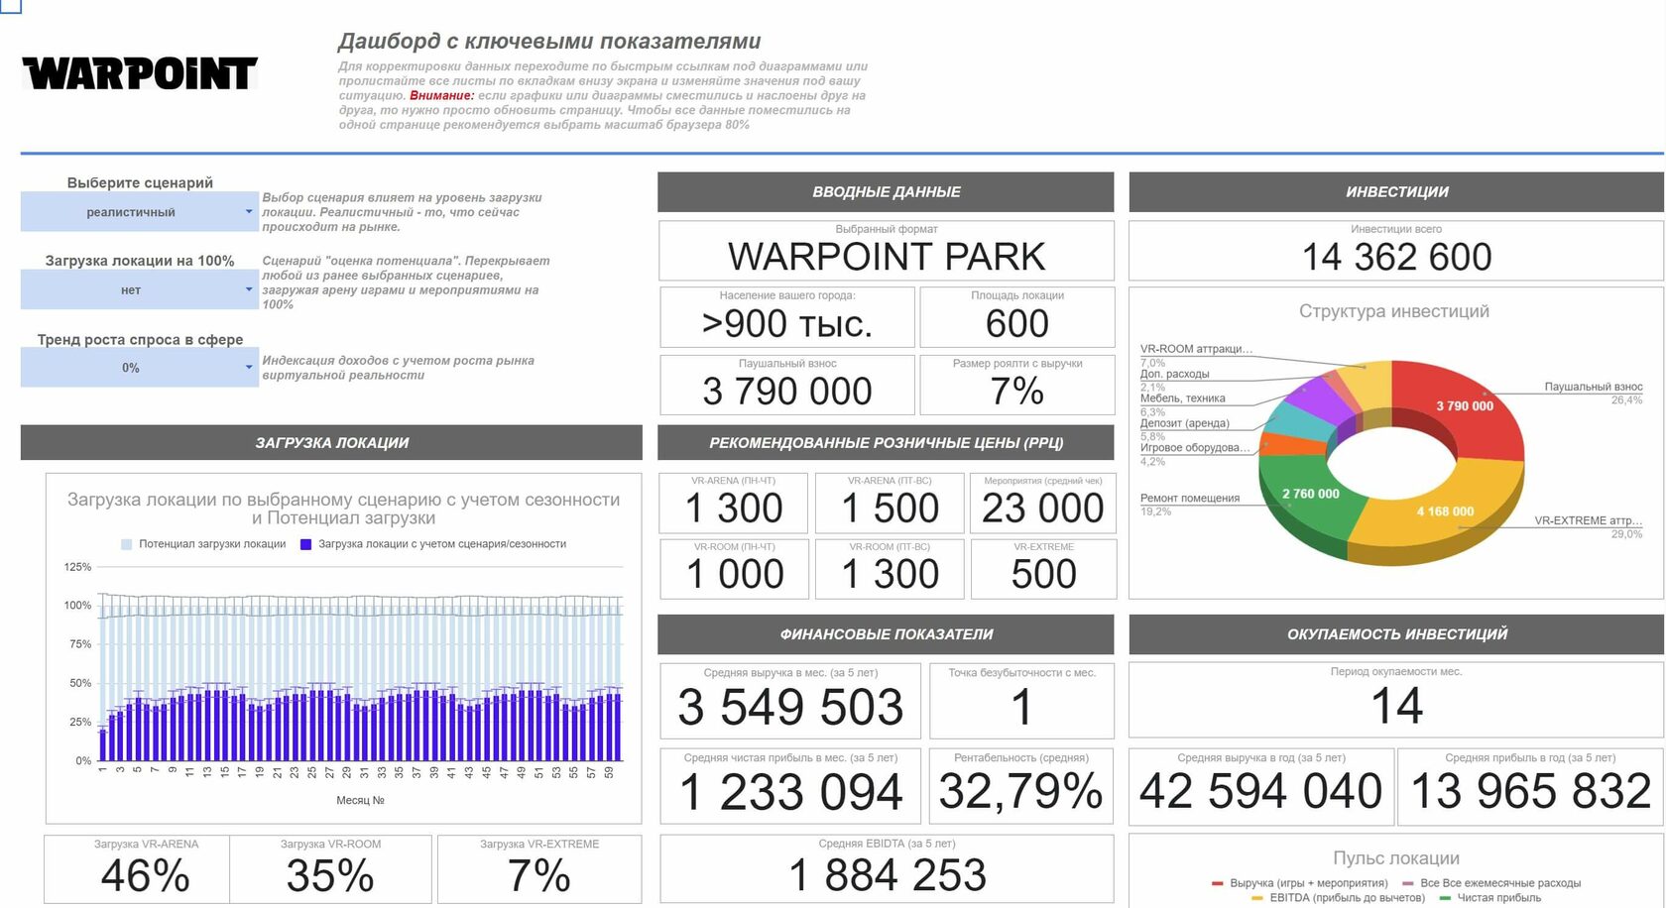Click the ЗАГРУЗКА ЛОКАЦИИ section header
The image size is (1666, 908).
tap(331, 443)
